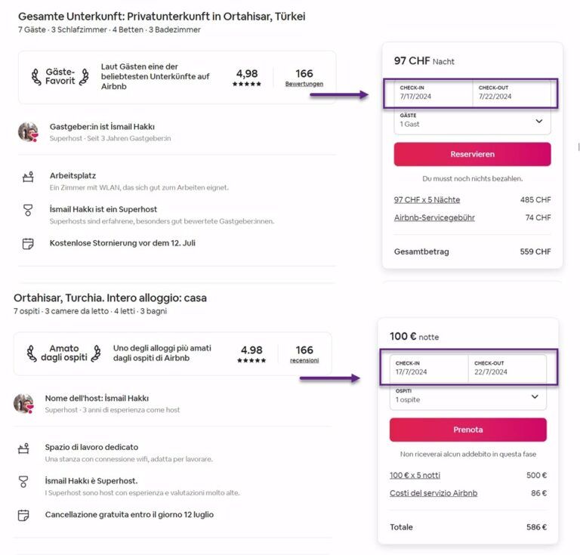Click the Airbnb-Servicegebühr link

(434, 217)
